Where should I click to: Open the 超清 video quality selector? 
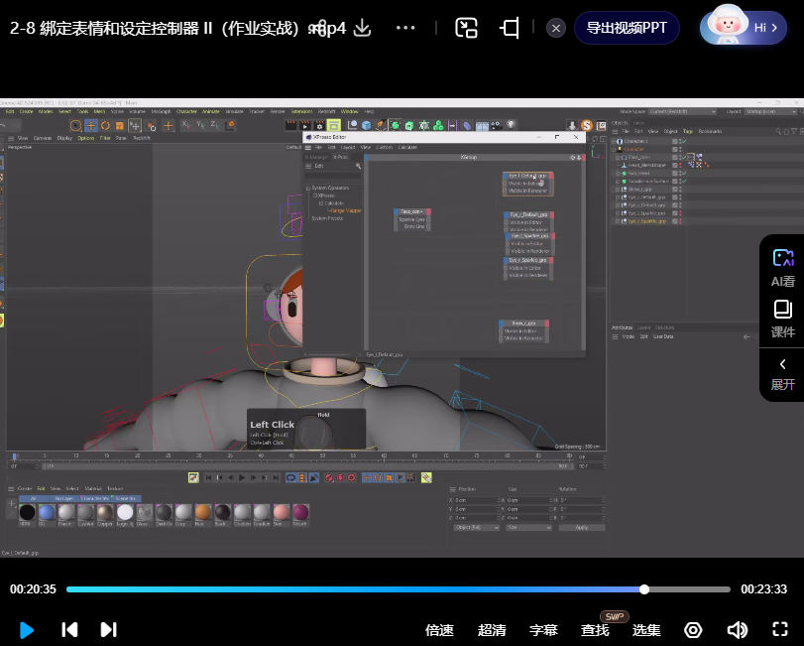click(492, 630)
